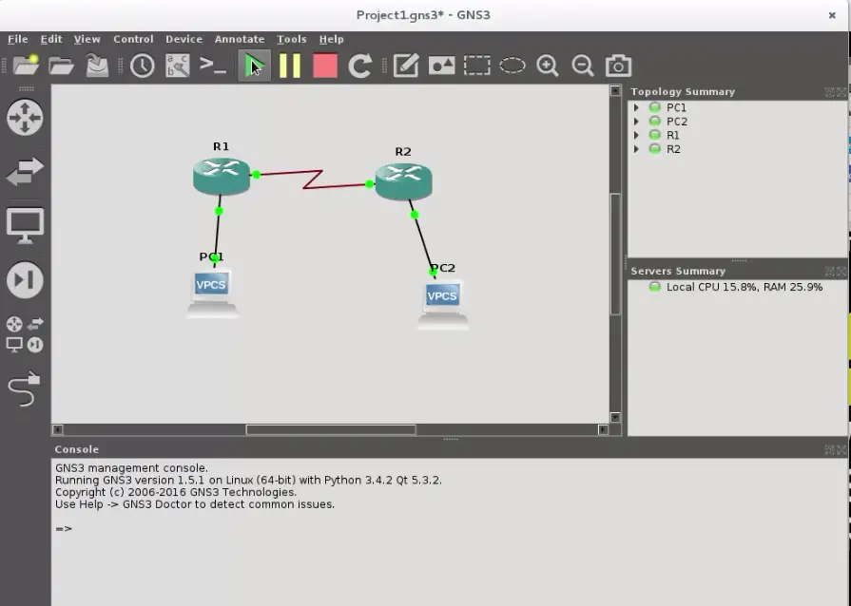Viewport: 851px width, 606px height.
Task: Open the Control menu
Action: pyautogui.click(x=133, y=39)
